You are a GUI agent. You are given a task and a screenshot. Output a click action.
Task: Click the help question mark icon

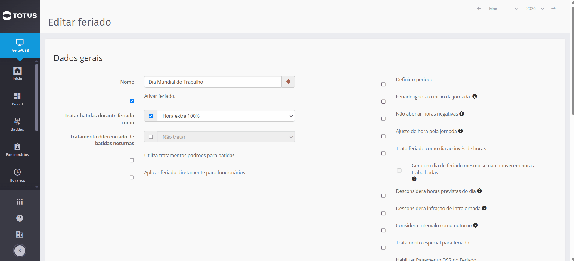tap(20, 218)
